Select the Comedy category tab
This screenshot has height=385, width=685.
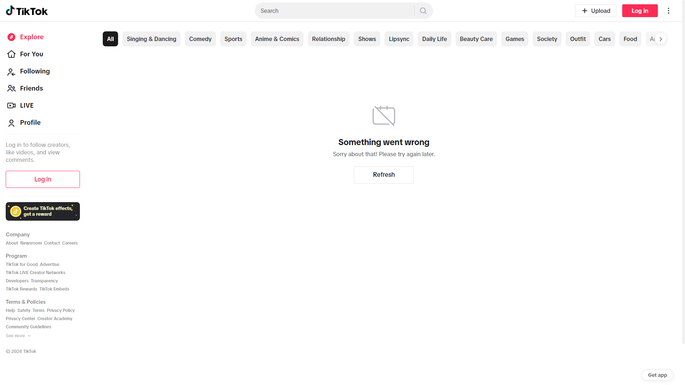pos(200,39)
